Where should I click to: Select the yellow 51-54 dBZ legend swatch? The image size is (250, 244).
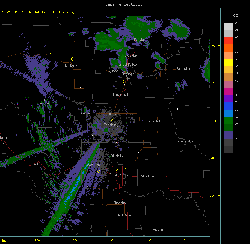pyautogui.click(x=228, y=62)
